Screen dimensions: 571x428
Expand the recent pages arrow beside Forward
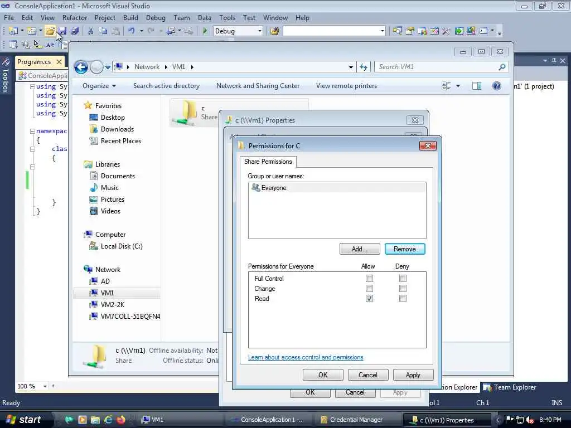pyautogui.click(x=108, y=67)
